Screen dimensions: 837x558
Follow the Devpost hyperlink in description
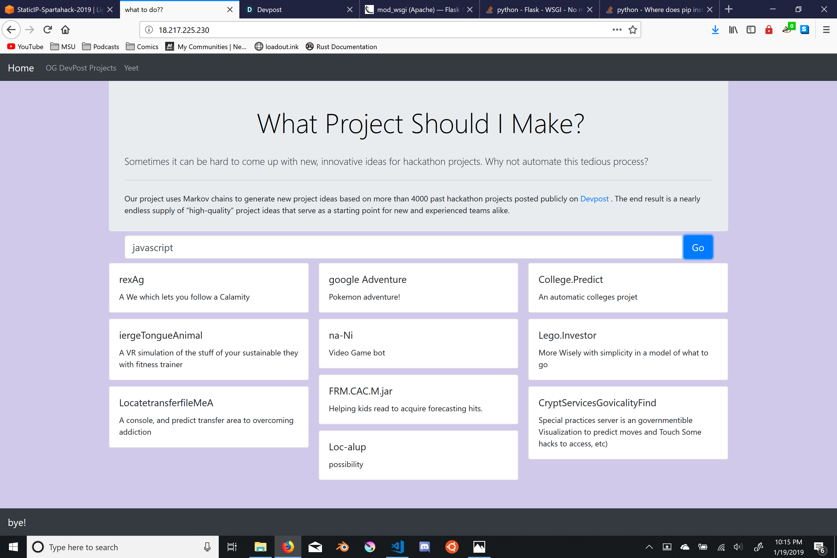point(594,199)
